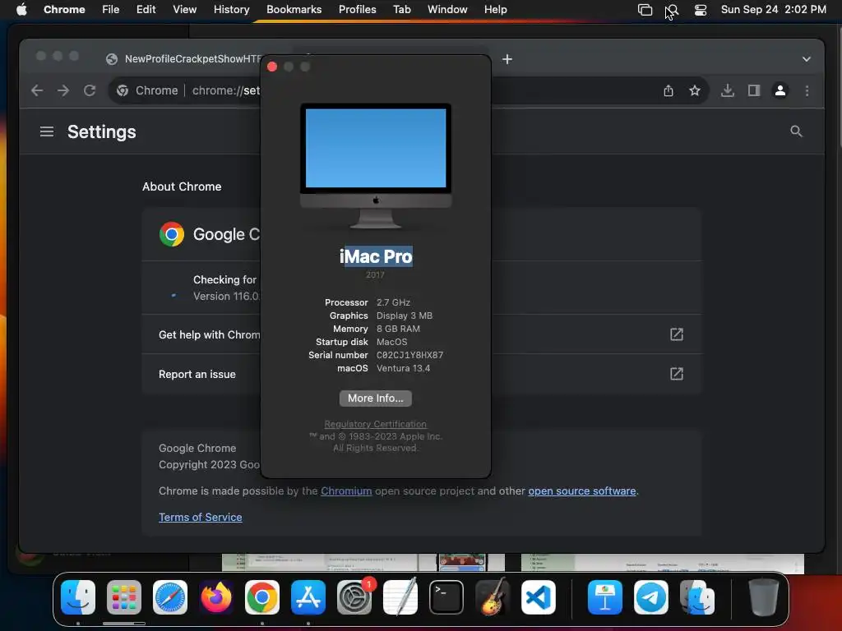Open the Trash in the Dock
The image size is (842, 631).
pyautogui.click(x=764, y=597)
